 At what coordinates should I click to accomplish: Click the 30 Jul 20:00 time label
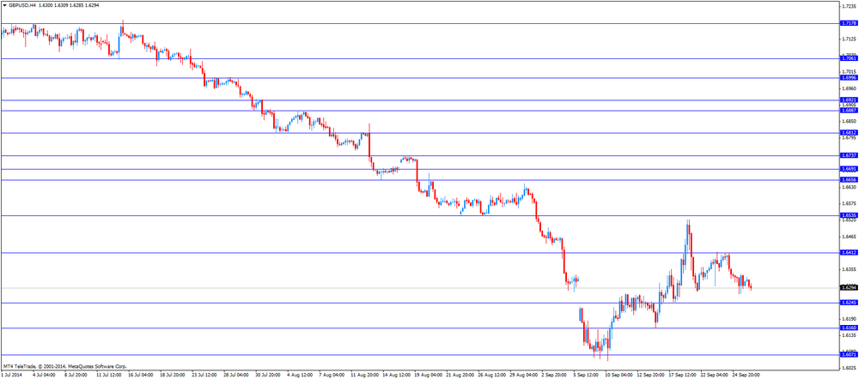coord(269,376)
